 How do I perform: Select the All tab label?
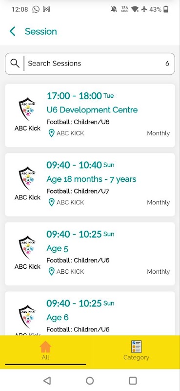pos(45,357)
